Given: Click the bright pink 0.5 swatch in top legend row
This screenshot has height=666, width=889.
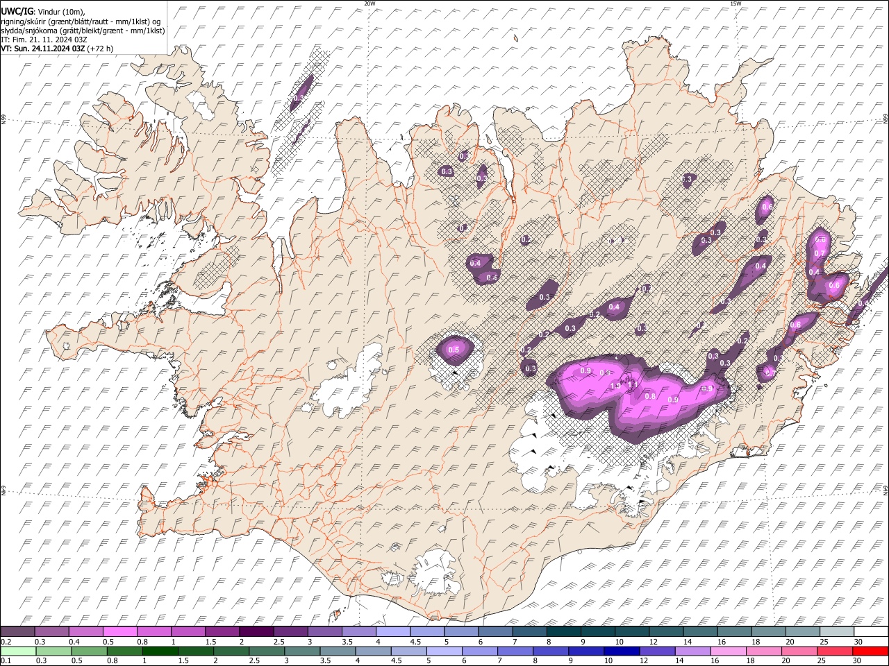Looking at the screenshot, I should tap(119, 632).
